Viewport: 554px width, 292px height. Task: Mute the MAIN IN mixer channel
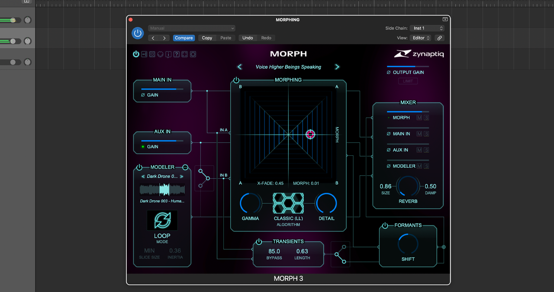point(419,134)
